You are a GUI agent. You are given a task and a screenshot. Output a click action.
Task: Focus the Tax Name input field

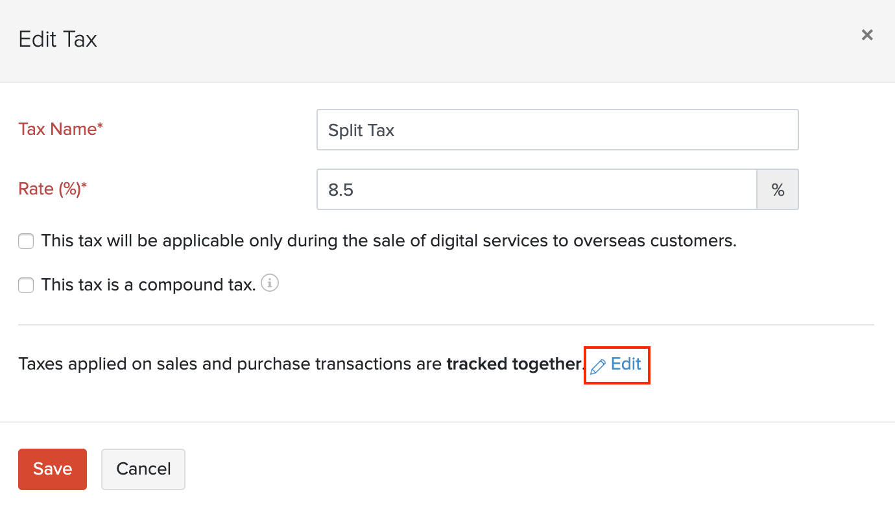[x=557, y=130]
